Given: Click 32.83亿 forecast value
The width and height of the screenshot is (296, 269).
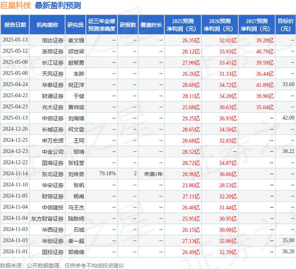Looking at the screenshot, I should click(228, 141).
